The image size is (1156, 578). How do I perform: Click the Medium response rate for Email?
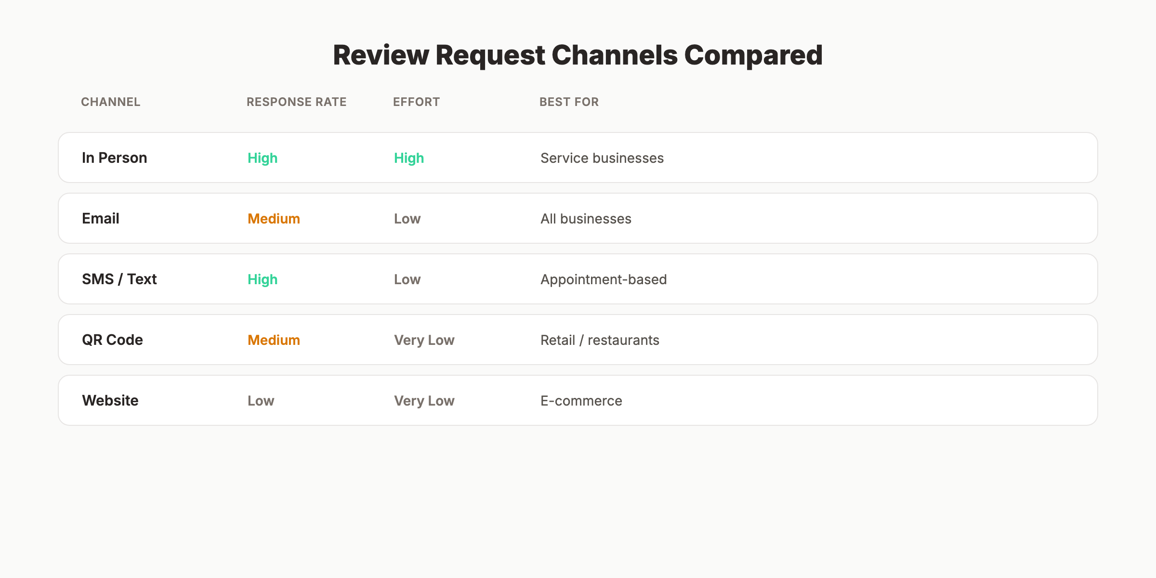coord(273,219)
